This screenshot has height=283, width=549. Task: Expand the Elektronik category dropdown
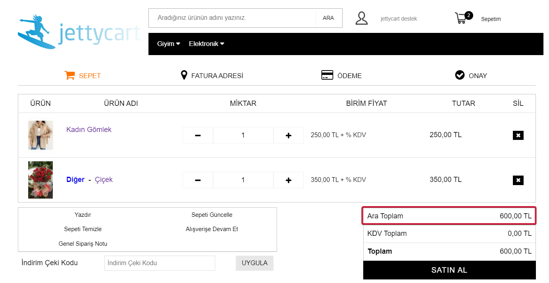[x=206, y=44]
